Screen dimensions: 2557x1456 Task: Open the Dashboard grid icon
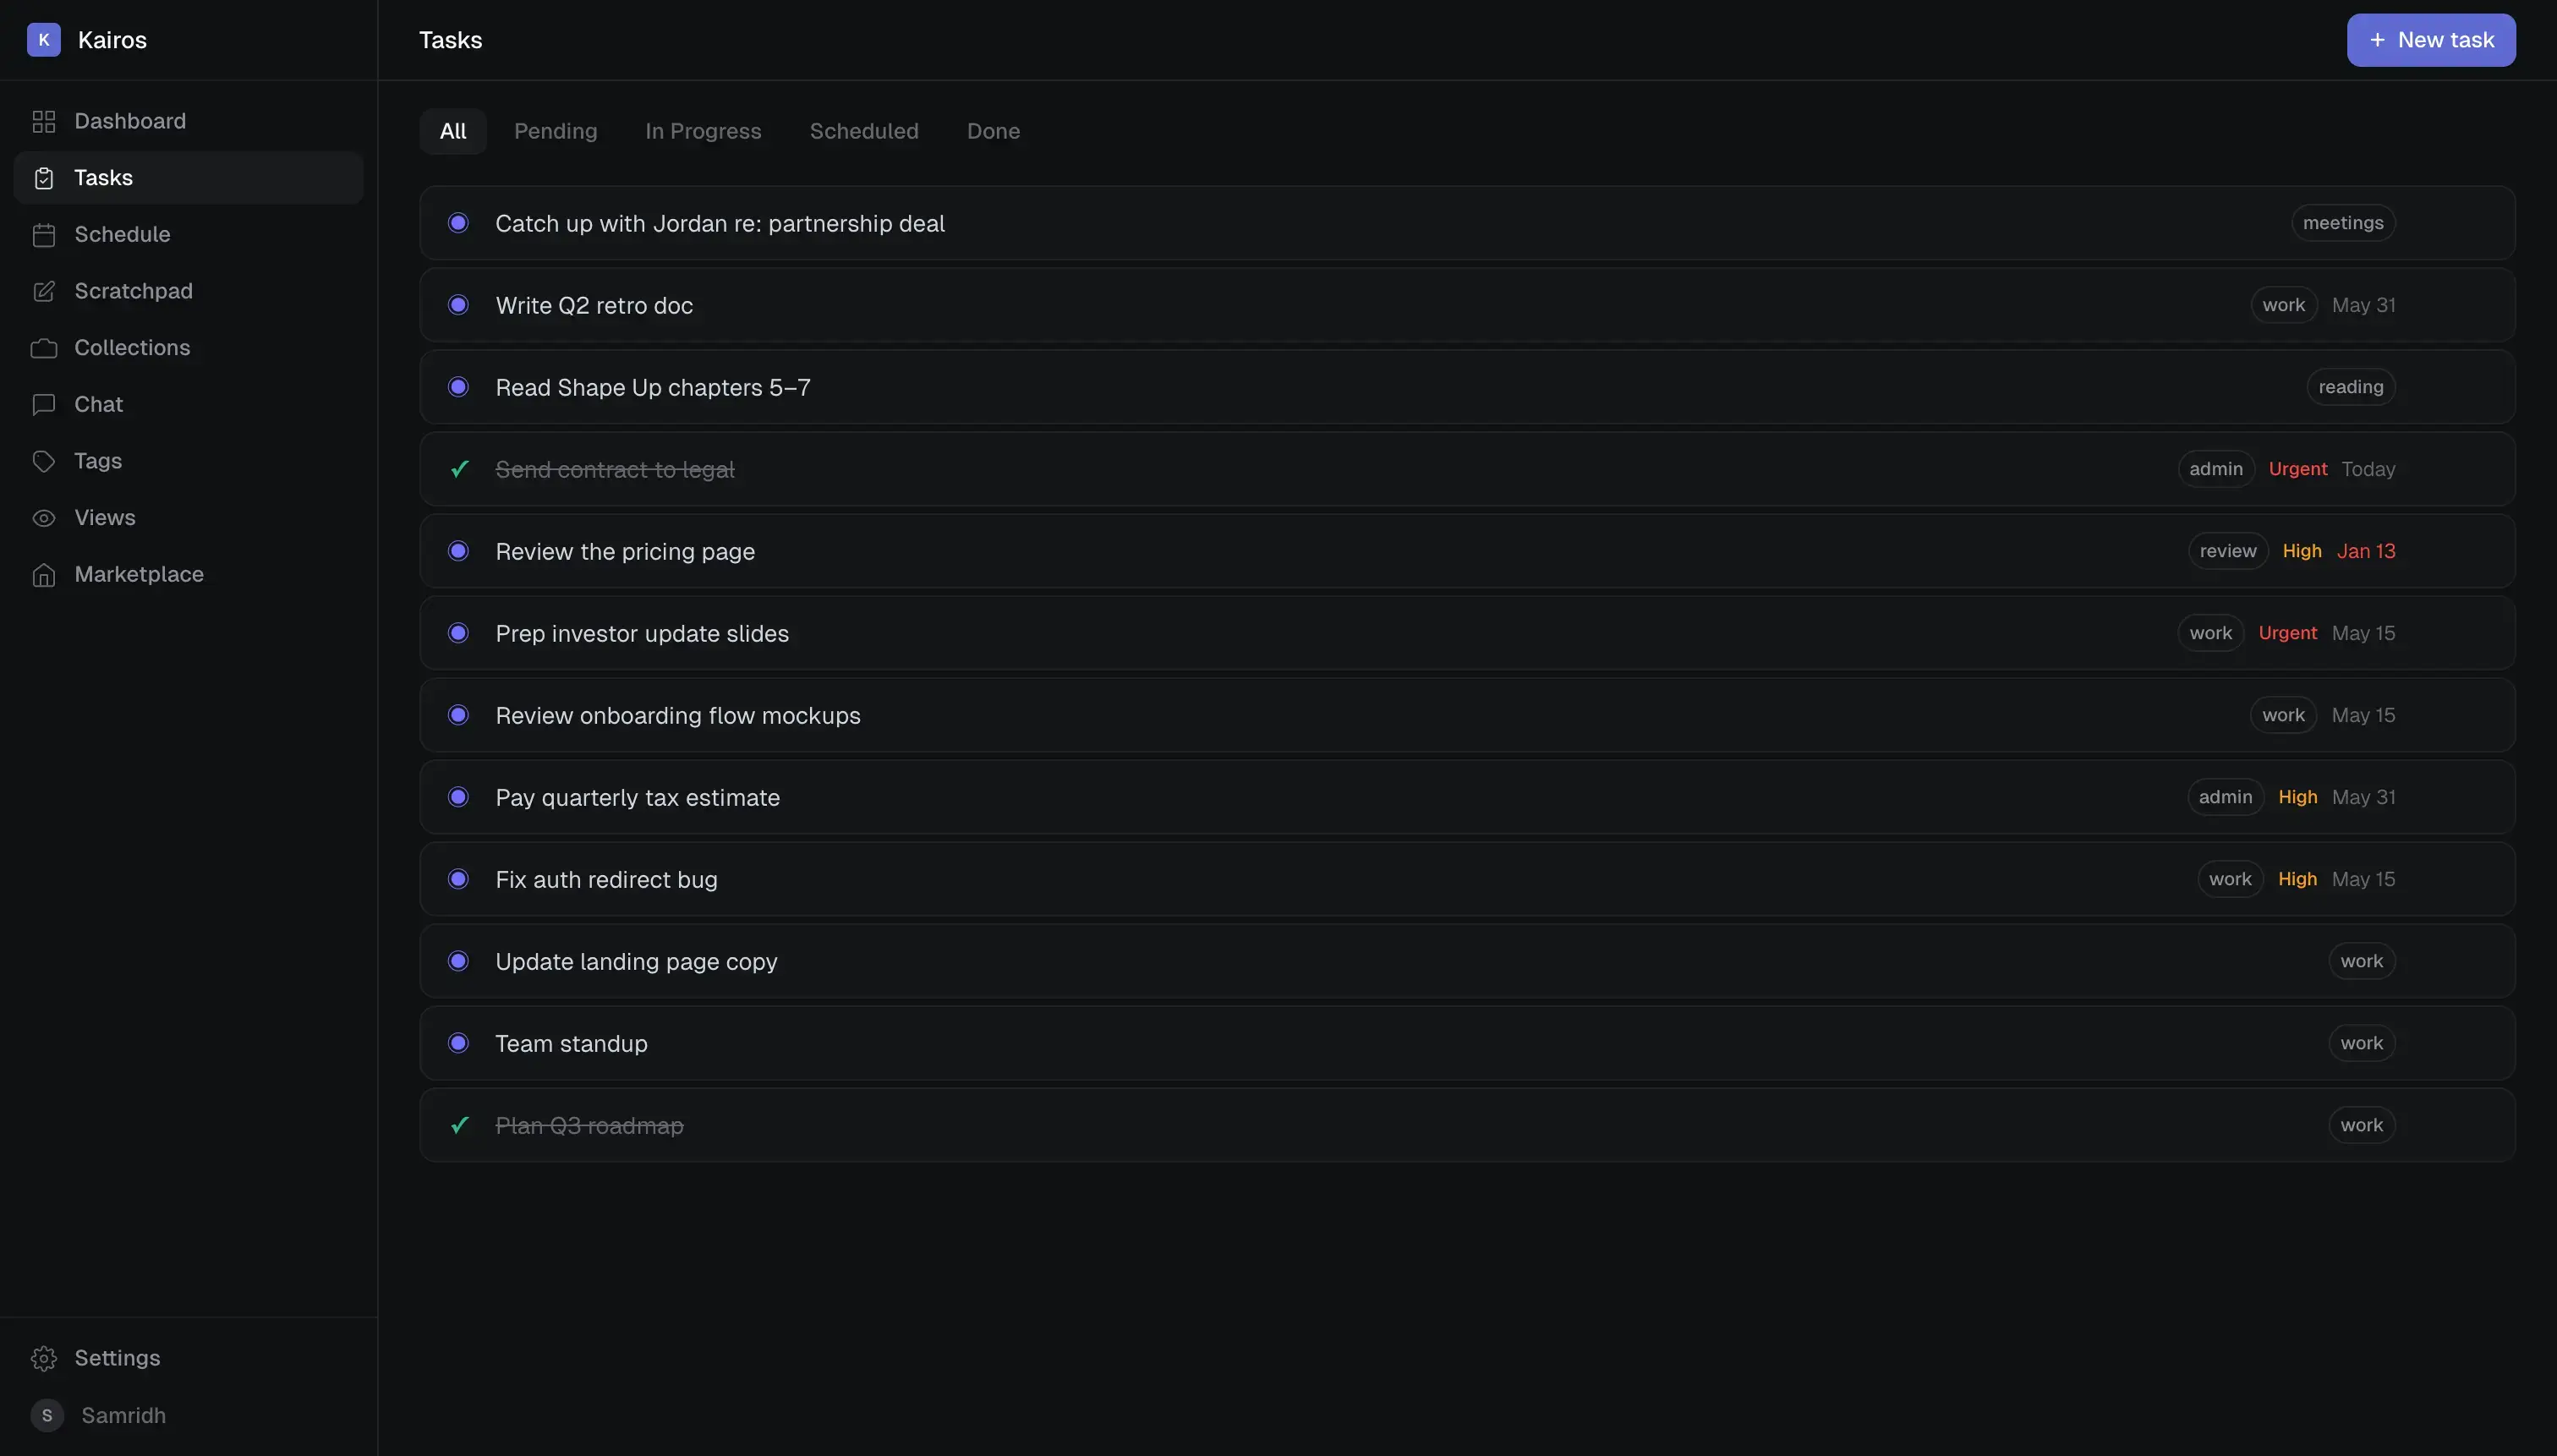[43, 121]
